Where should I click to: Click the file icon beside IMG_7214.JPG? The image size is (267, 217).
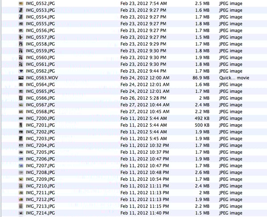(21, 213)
